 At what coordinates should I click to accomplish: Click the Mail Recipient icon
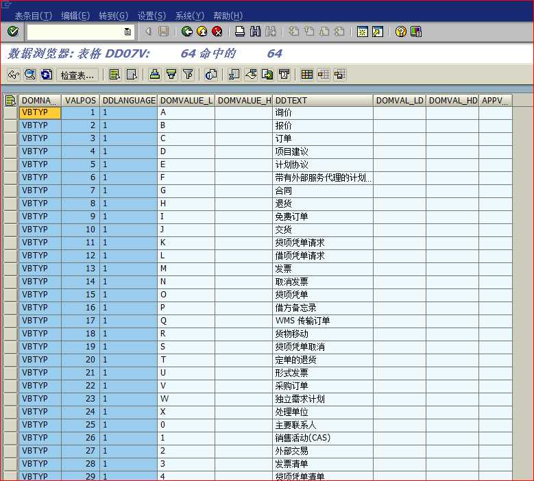(x=284, y=75)
